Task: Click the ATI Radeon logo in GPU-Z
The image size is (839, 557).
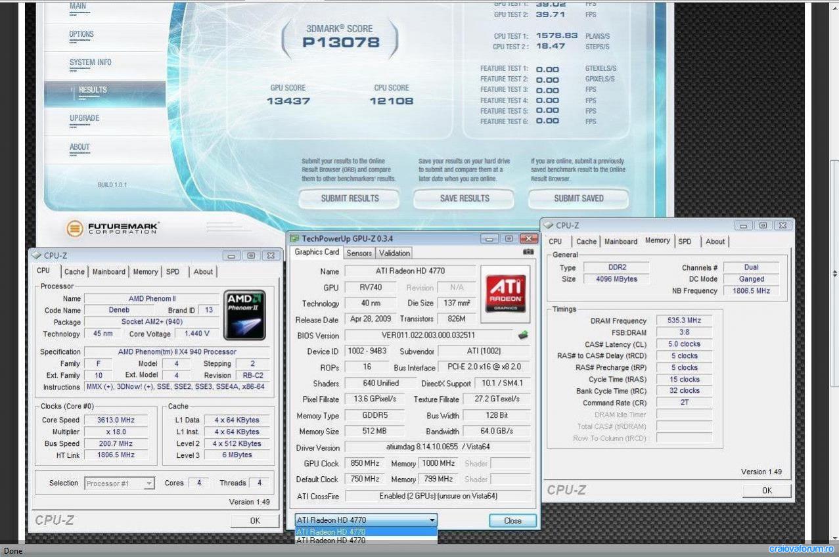Action: 505,294
